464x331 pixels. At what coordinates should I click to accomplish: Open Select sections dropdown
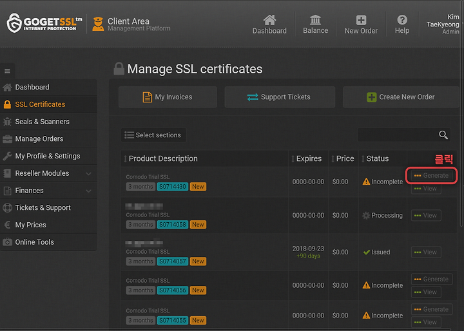click(153, 135)
